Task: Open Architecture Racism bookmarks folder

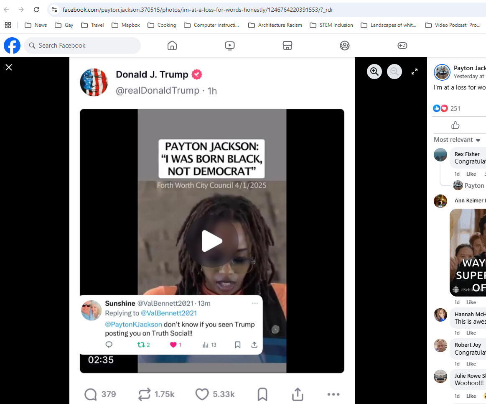Action: [275, 25]
